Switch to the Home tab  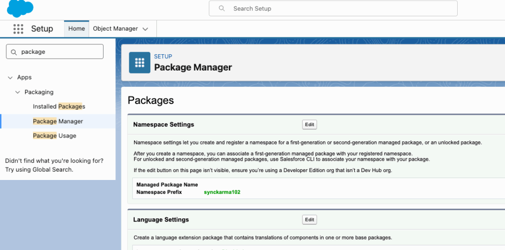pyautogui.click(x=76, y=29)
